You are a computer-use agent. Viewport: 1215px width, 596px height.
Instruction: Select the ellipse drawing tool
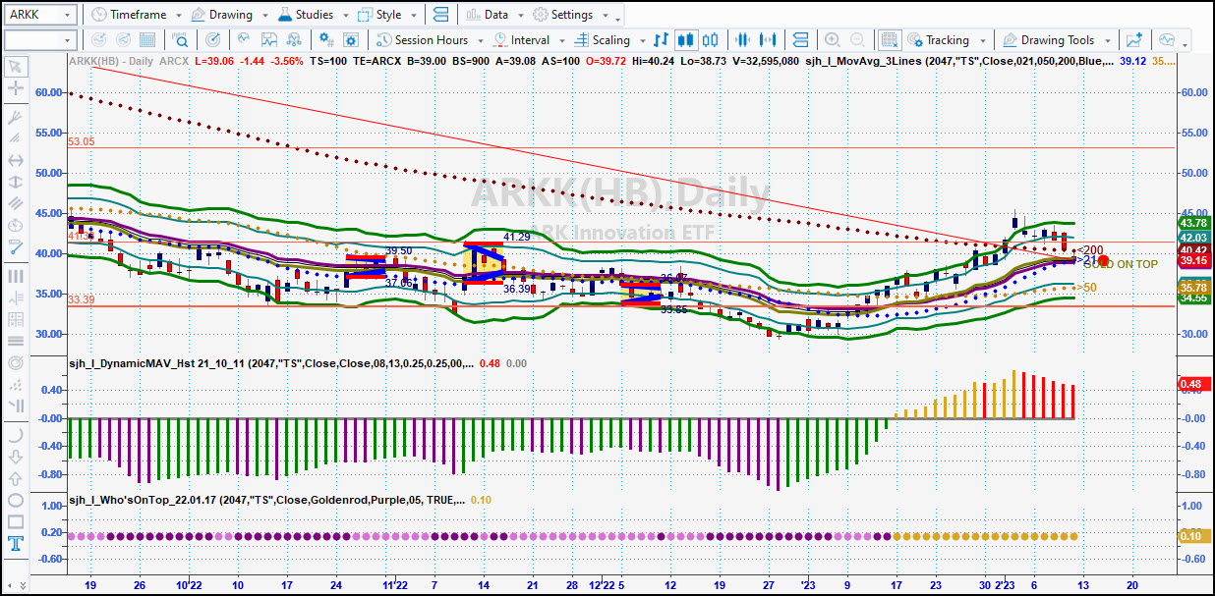click(x=16, y=500)
